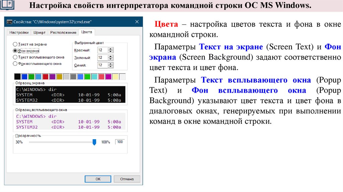Viewport: 343px width, 192px height.
Task: Select the white swatch ending the palette
Action: (x=123, y=77)
